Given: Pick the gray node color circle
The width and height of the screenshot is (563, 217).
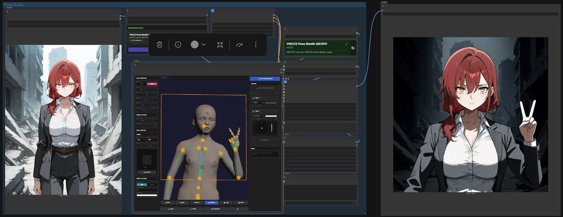Looking at the screenshot, I should pyautogui.click(x=194, y=45).
